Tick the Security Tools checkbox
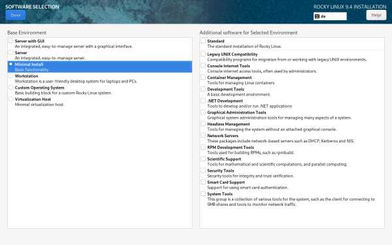The width and height of the screenshot is (392, 245). [203, 171]
